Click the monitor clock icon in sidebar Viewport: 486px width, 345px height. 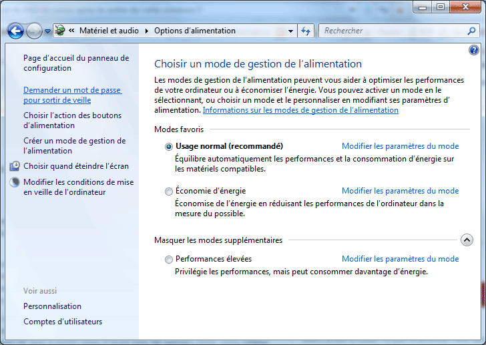pos(15,166)
